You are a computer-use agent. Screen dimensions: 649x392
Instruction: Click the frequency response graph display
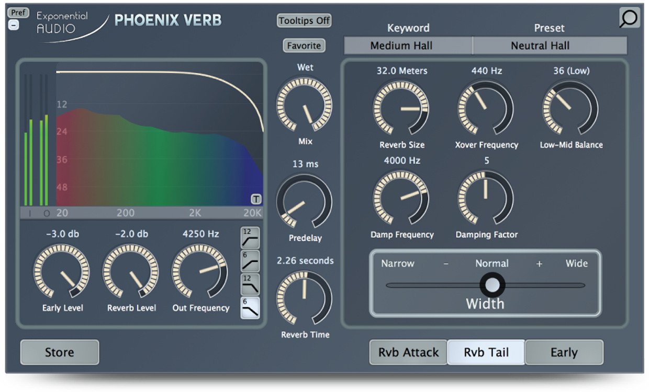pos(160,134)
